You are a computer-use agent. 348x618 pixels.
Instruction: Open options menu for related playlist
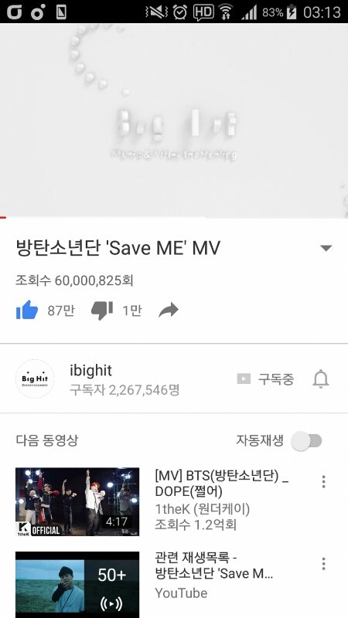(323, 564)
